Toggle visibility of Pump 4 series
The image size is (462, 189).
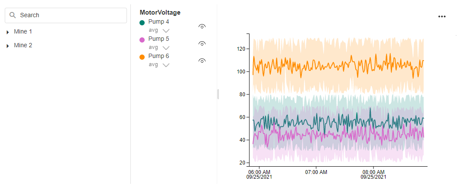click(202, 26)
